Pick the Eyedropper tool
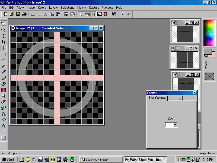217x163 pixels. 4,72
